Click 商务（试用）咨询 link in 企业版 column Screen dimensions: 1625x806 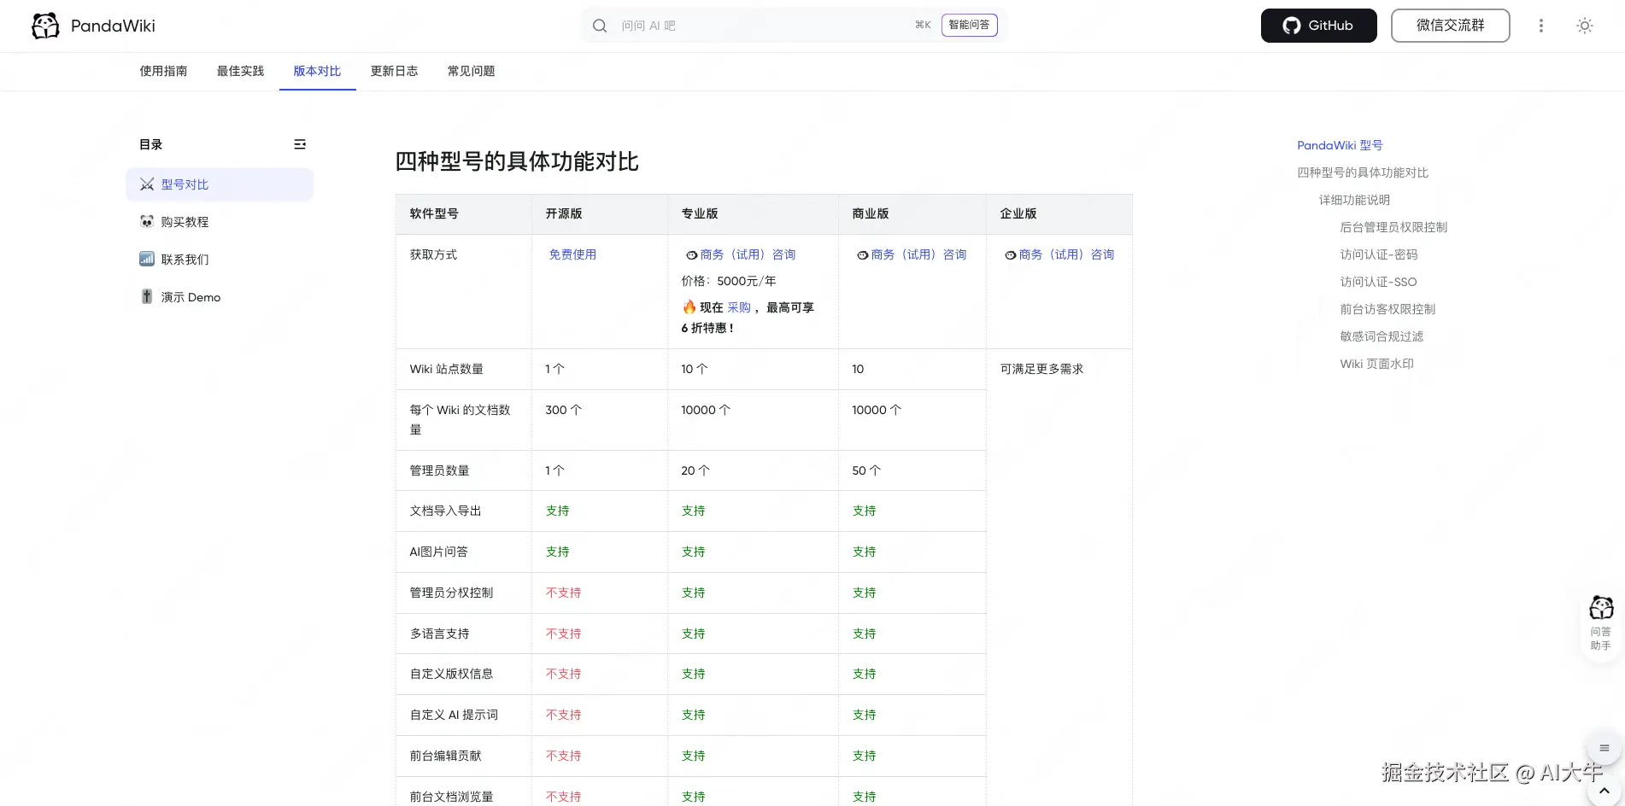[x=1059, y=254]
